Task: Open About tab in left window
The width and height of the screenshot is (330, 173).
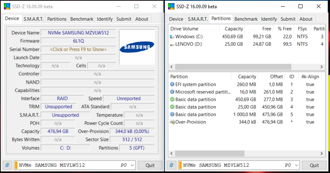Action: pyautogui.click(x=142, y=19)
